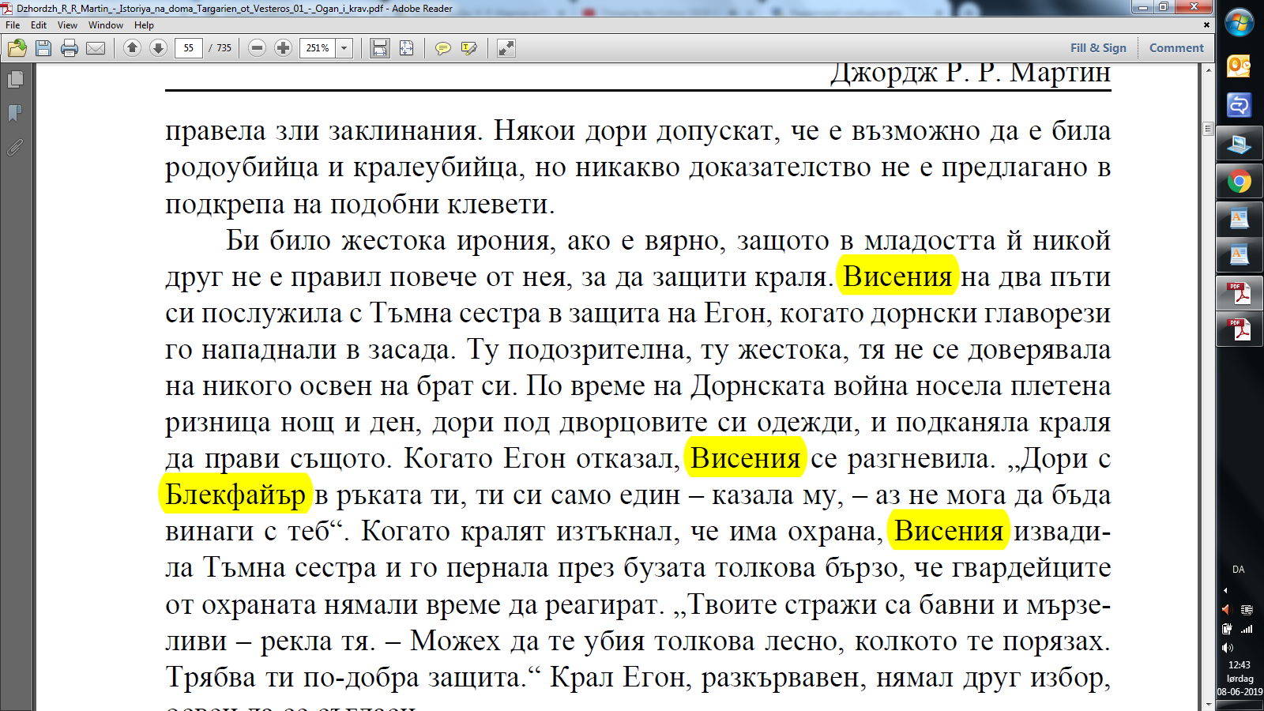Go to the previous page arrow
This screenshot has width=1264, height=711.
133,48
